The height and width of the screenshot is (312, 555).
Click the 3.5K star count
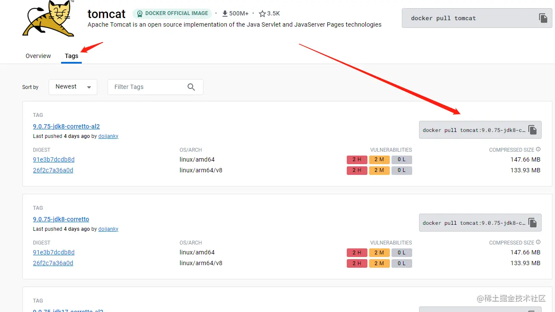tap(274, 14)
